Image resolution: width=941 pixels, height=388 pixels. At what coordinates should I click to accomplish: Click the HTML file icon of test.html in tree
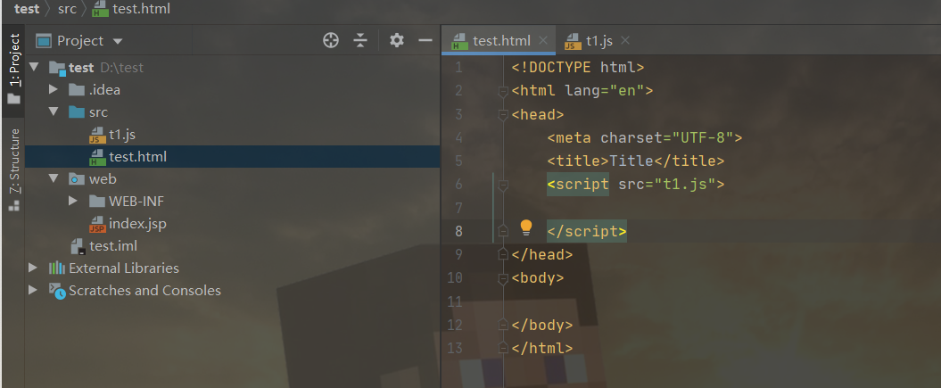tap(97, 157)
